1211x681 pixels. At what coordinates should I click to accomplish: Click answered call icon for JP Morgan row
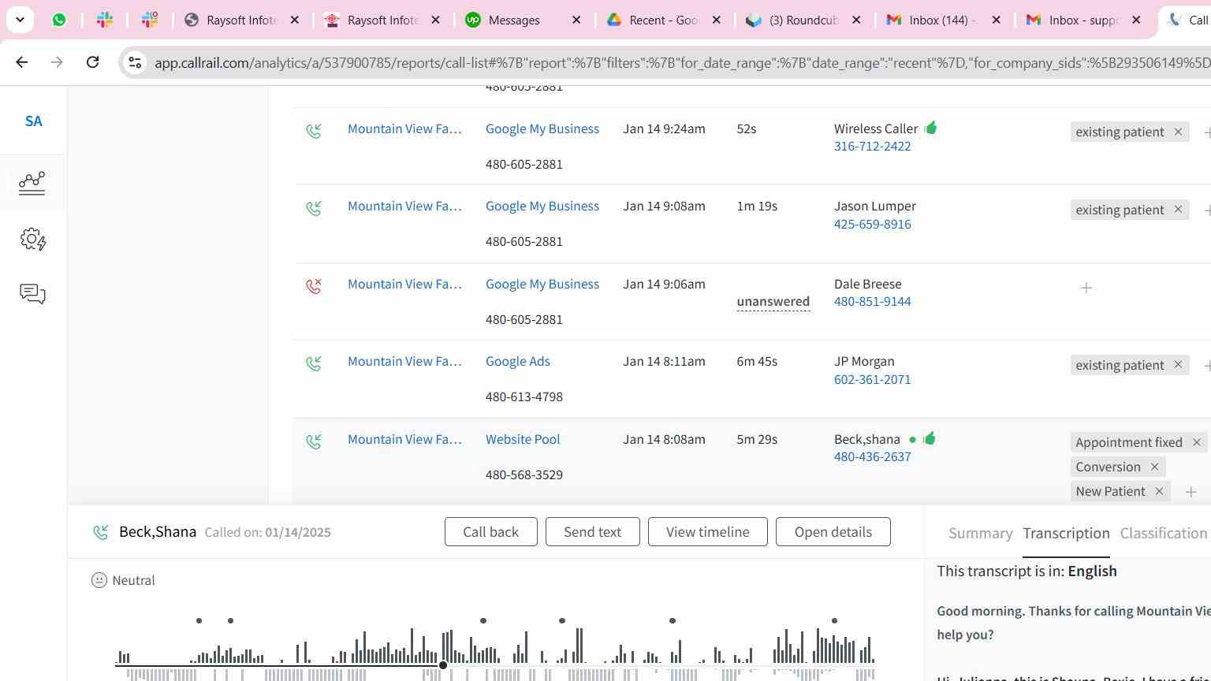[314, 363]
